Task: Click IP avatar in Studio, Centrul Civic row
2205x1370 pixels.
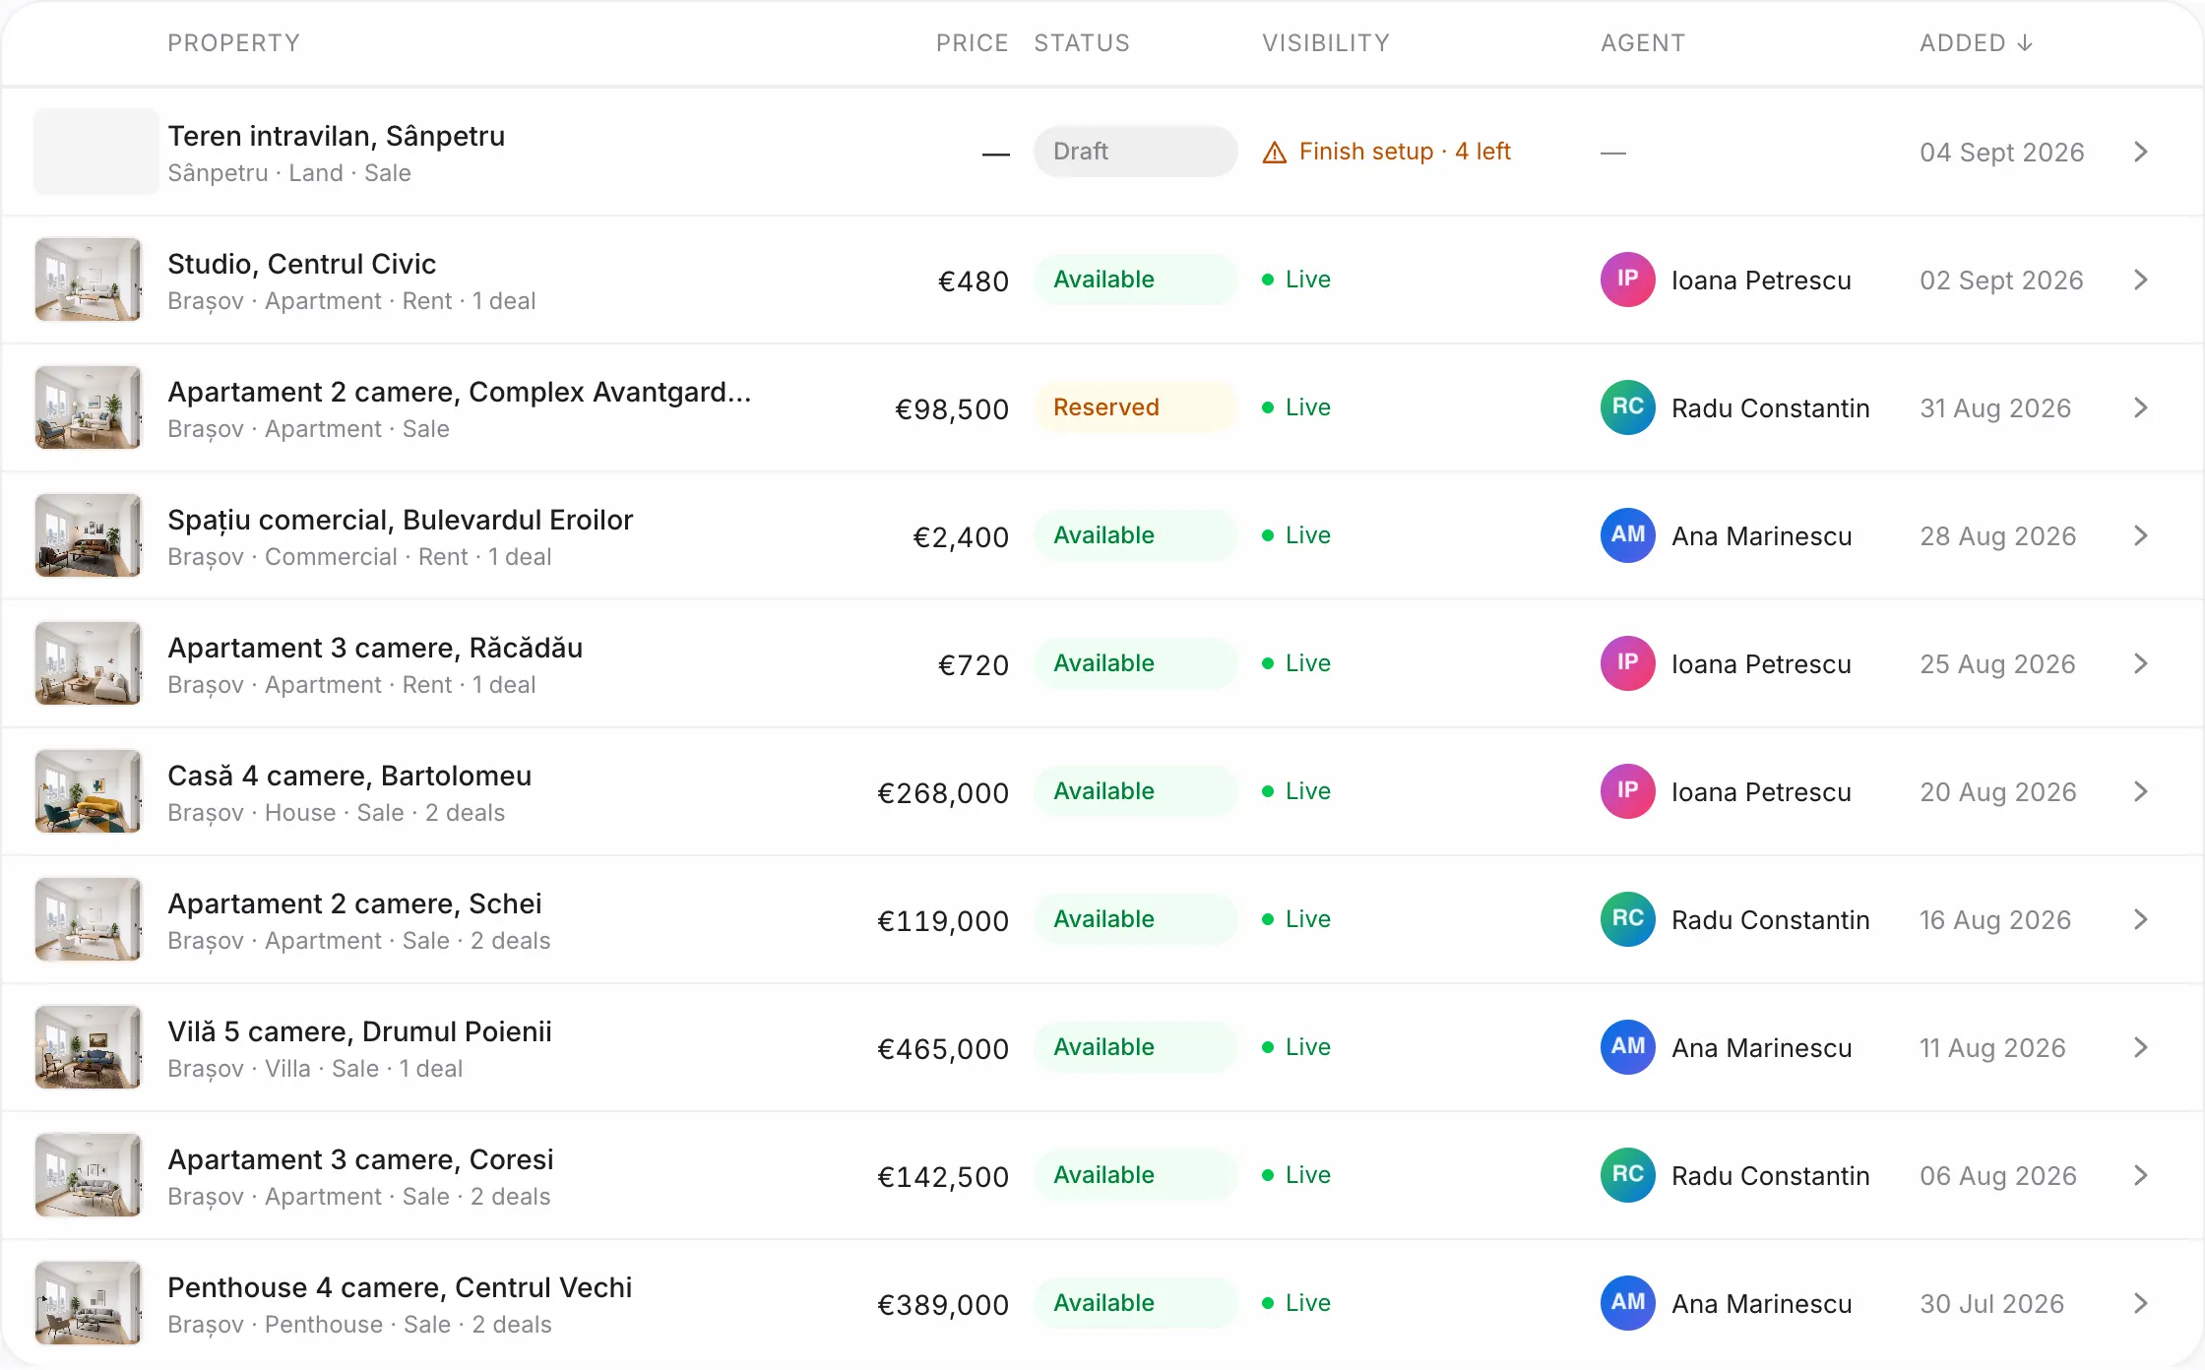Action: [1628, 280]
